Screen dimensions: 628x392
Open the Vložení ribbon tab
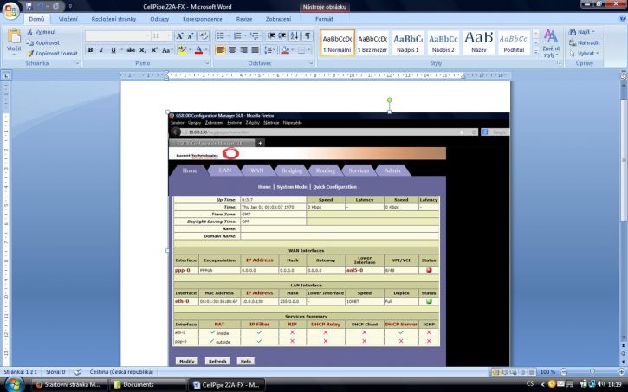click(68, 19)
